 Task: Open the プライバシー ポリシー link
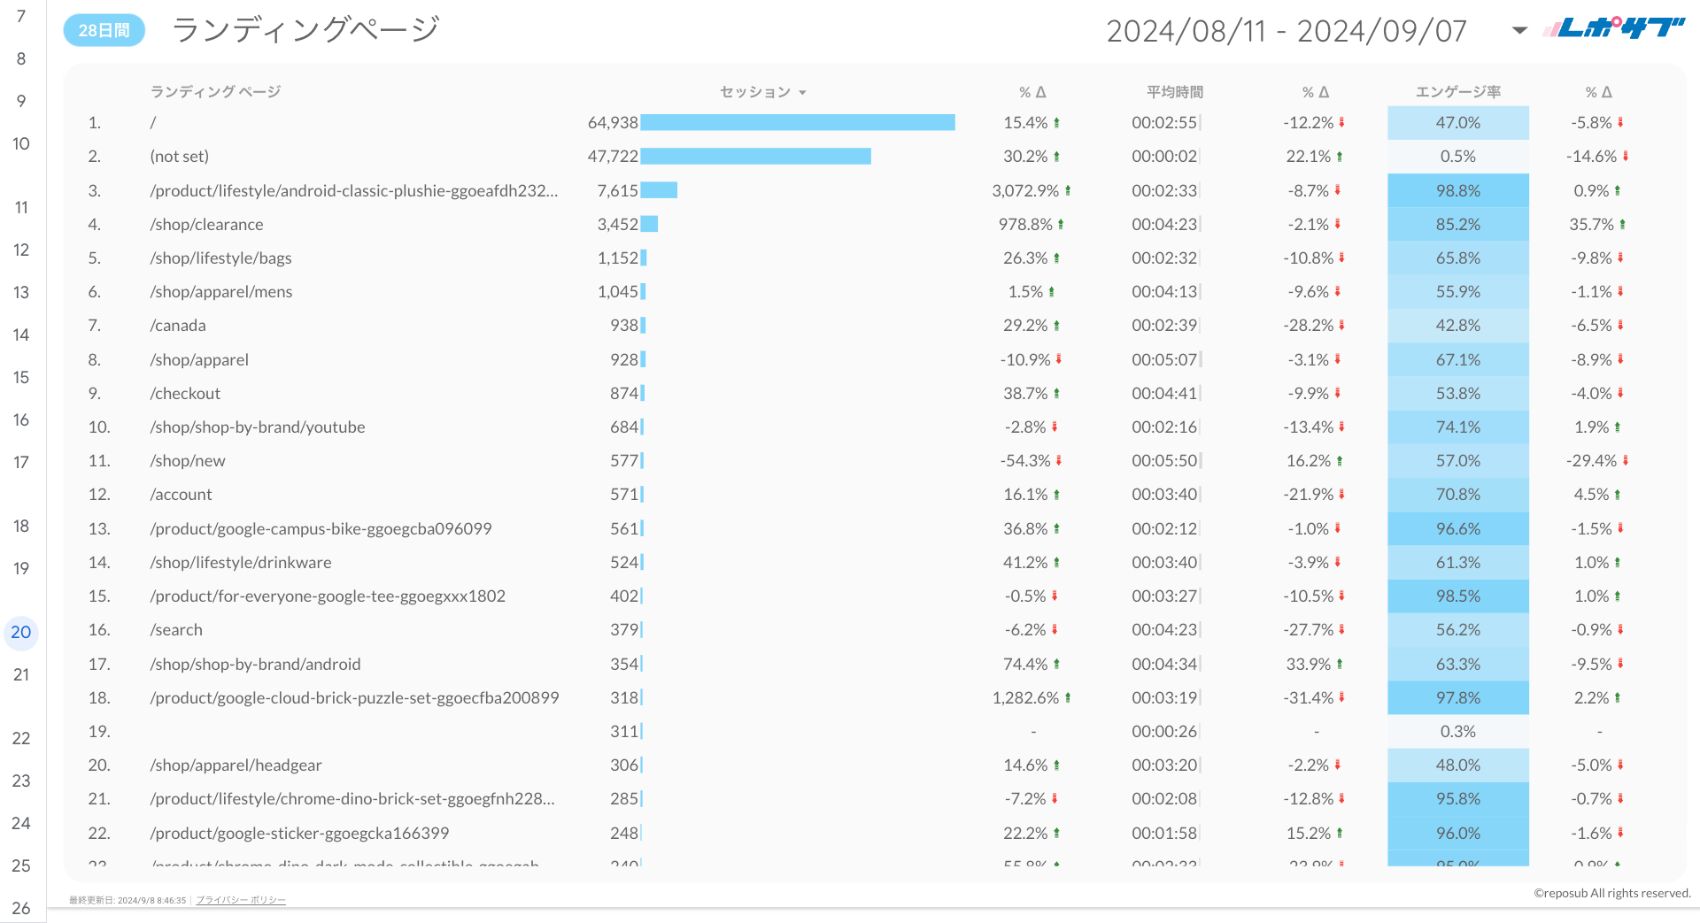(x=240, y=900)
